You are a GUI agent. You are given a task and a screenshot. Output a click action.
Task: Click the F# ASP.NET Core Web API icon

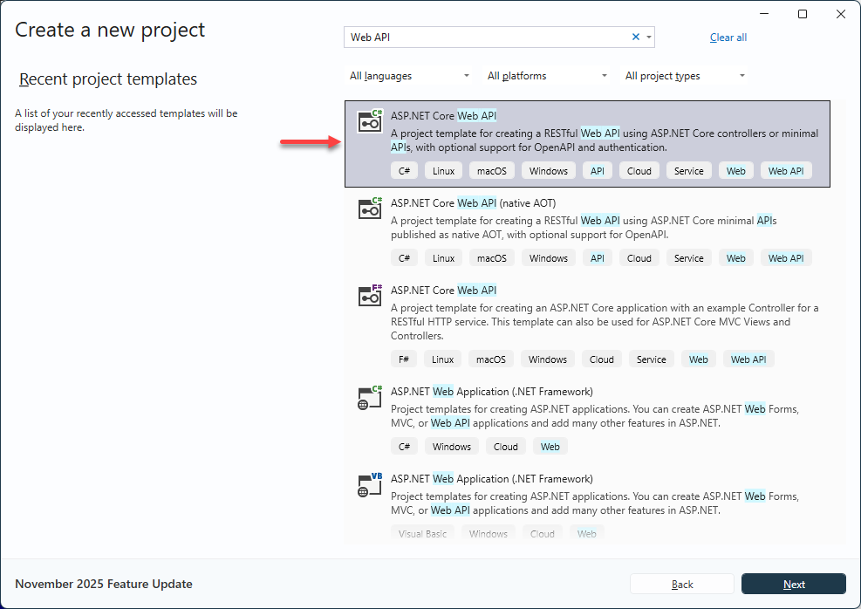[x=370, y=296]
